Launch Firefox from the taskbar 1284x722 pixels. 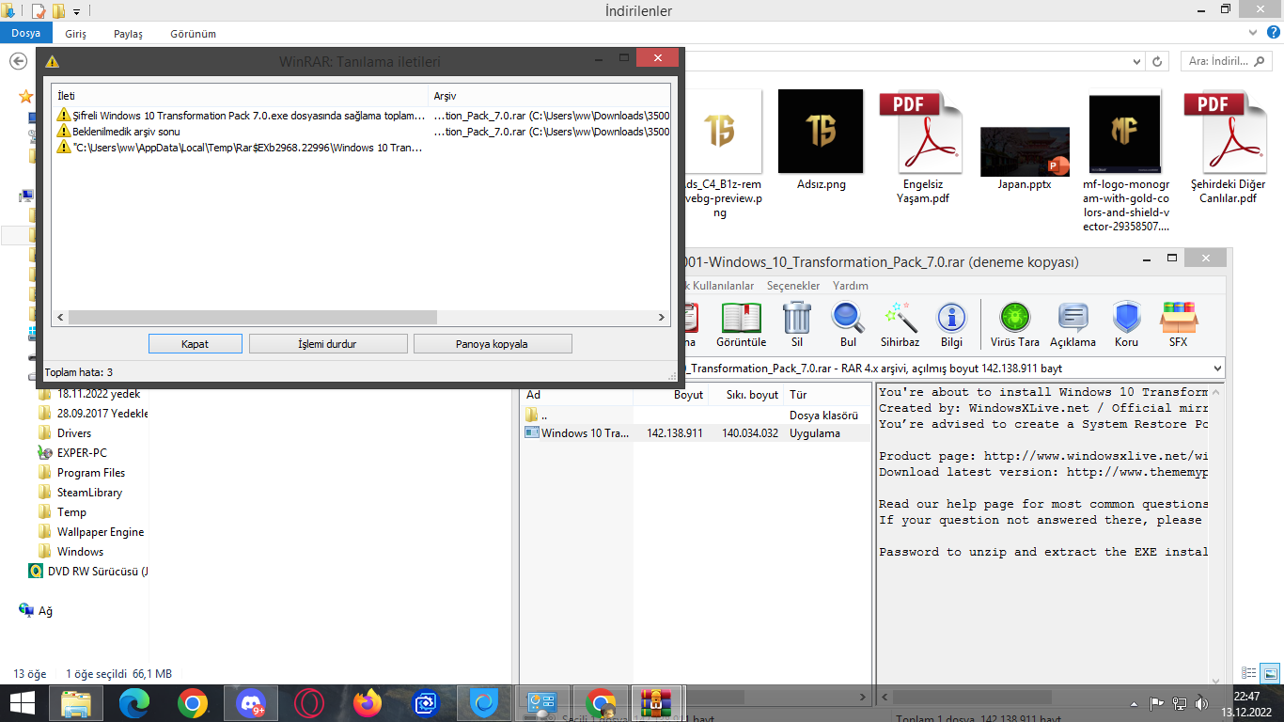pyautogui.click(x=368, y=703)
